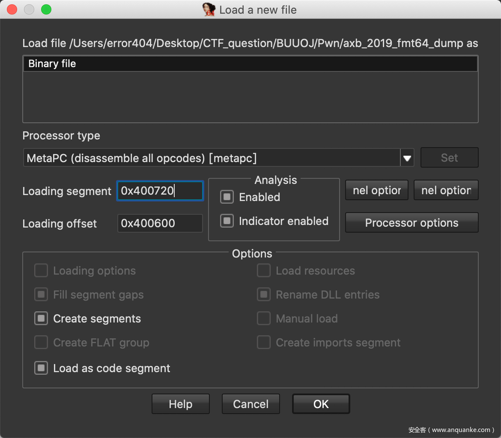The image size is (501, 438).
Task: Uncheck Fill segment gaps
Action: pyautogui.click(x=41, y=295)
